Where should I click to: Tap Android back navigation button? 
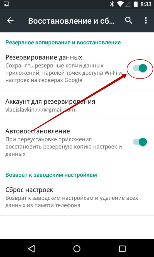click(x=31, y=248)
